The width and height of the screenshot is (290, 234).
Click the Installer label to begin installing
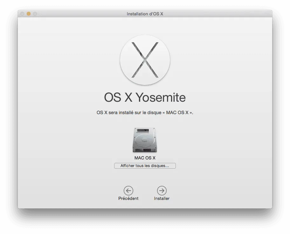162,198
